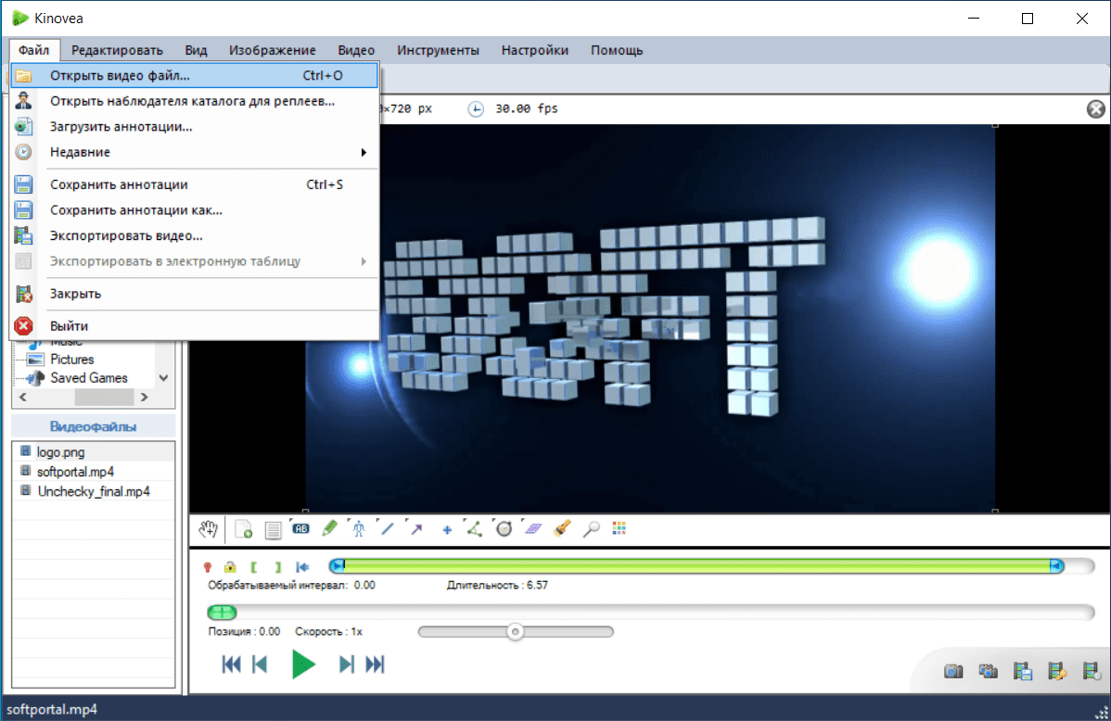Close the video screen with X

coord(1096,109)
